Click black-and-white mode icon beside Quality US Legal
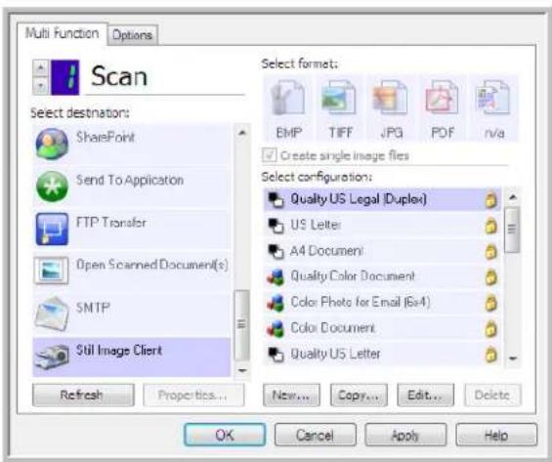This screenshot has height=462, width=552. coord(276,200)
